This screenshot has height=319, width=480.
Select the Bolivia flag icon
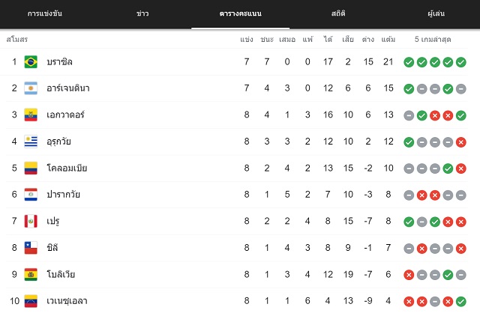31,274
